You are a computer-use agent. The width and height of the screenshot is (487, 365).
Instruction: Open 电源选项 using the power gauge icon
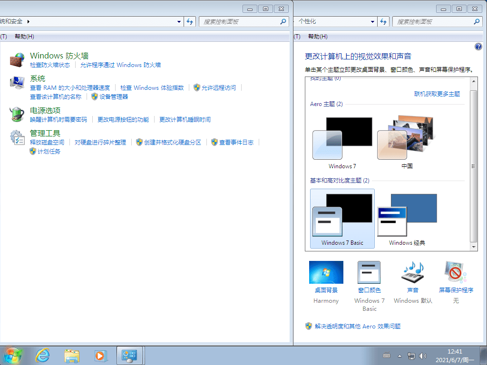point(16,114)
